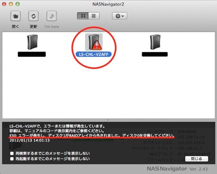The image size is (217, 174).
Task: Click the E30 error message line
Action: pos(92,135)
